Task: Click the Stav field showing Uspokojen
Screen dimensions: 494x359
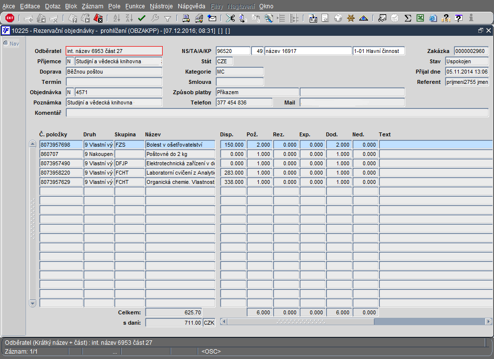Action: pos(467,61)
